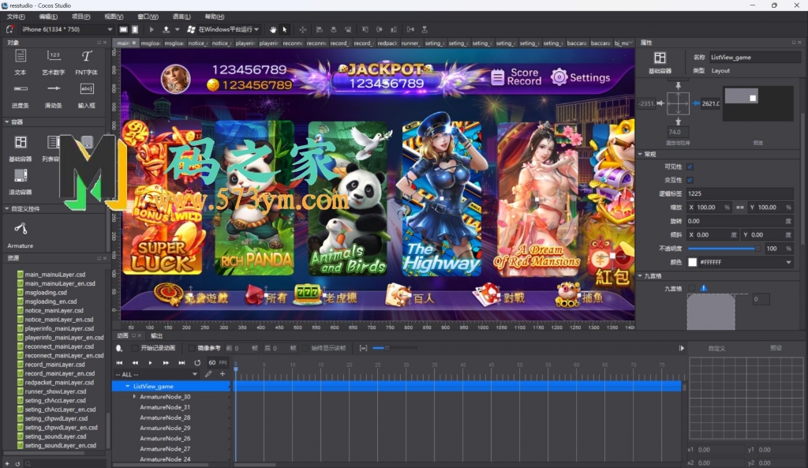Image resolution: width=808 pixels, height=468 pixels.
Task: Click the Settings button in canvas
Action: click(581, 77)
